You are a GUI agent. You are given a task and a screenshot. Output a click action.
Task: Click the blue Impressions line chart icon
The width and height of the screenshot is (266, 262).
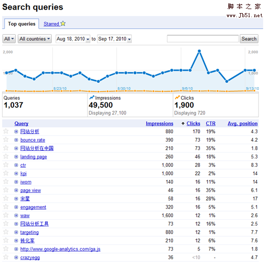(92, 97)
